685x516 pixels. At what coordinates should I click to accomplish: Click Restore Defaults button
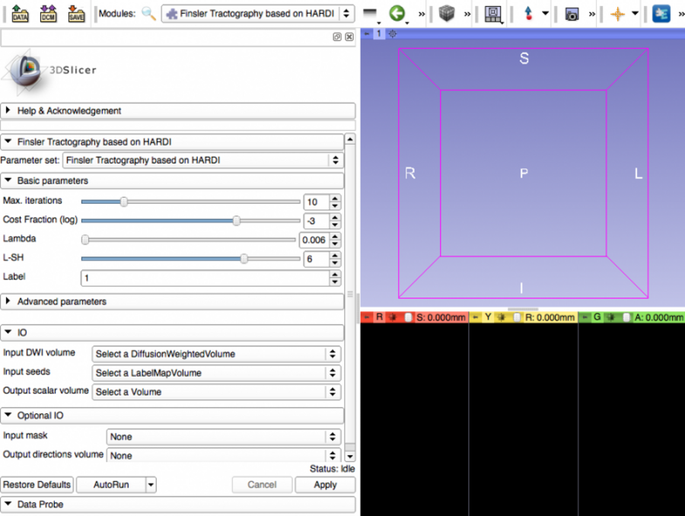pos(37,485)
